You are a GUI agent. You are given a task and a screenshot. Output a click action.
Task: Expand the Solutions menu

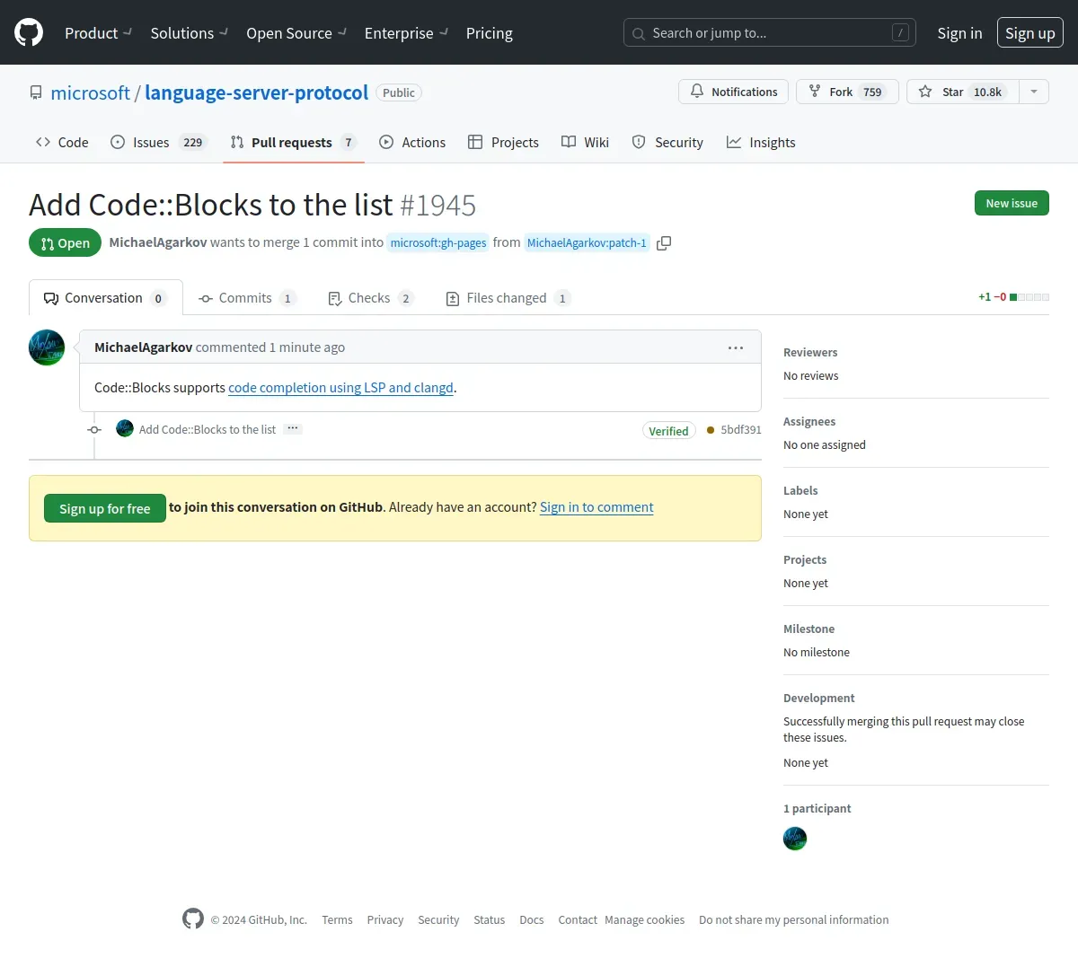click(x=189, y=33)
